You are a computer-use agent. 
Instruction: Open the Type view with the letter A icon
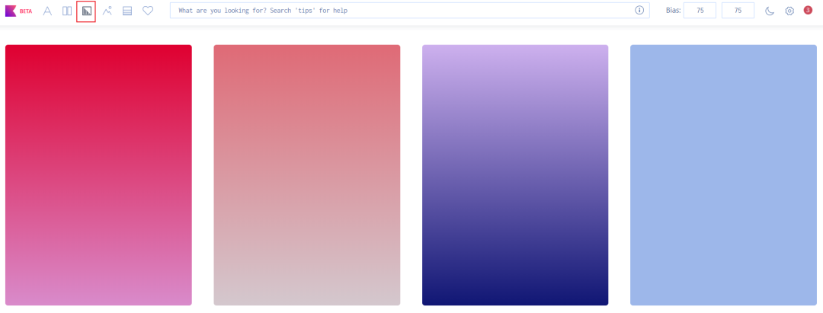coord(47,11)
